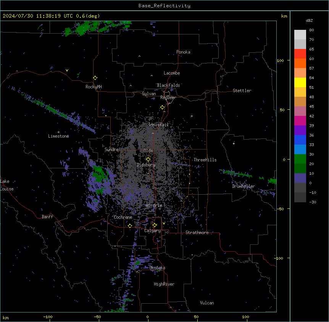The image size is (329, 322).
Task: Click the yellow diamond marker beside RockyMH
Action: click(x=95, y=78)
